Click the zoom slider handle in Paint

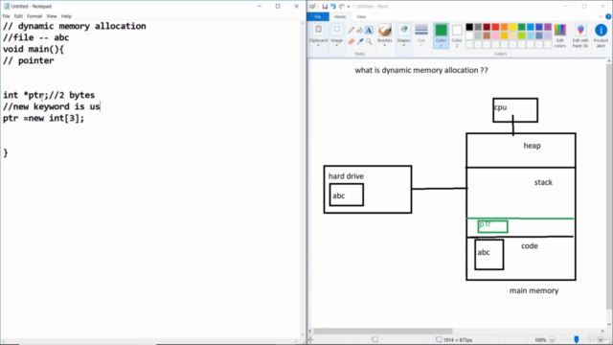click(x=577, y=340)
